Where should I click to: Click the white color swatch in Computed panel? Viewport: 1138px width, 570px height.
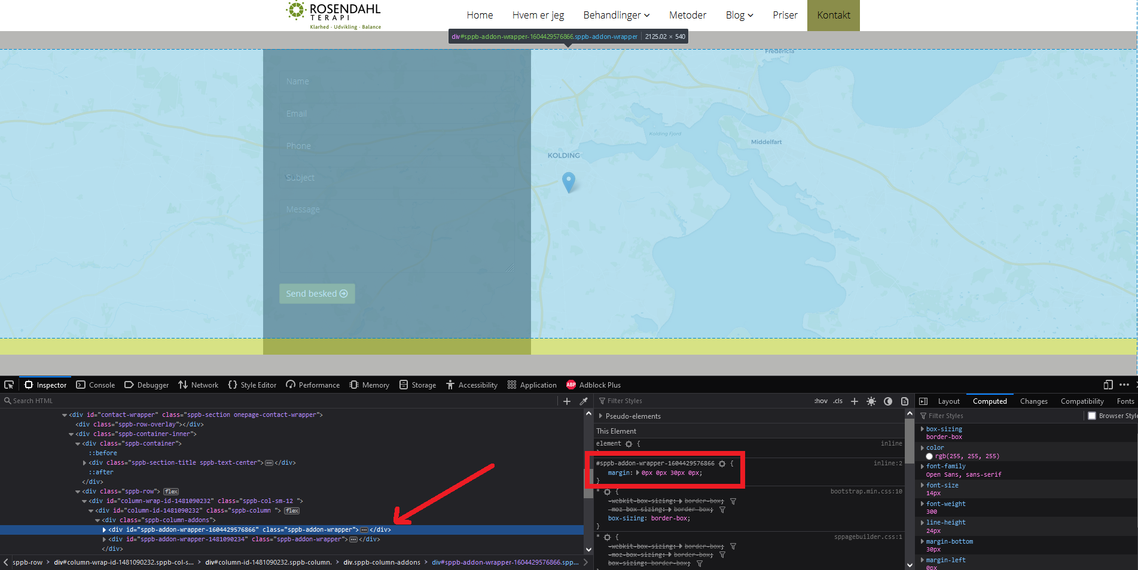click(x=929, y=456)
